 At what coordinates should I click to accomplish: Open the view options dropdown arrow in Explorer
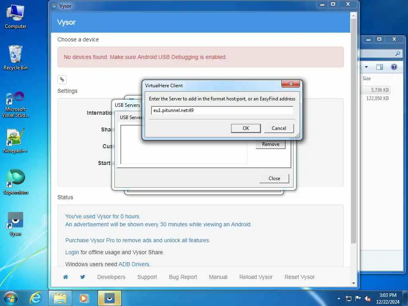(x=367, y=67)
